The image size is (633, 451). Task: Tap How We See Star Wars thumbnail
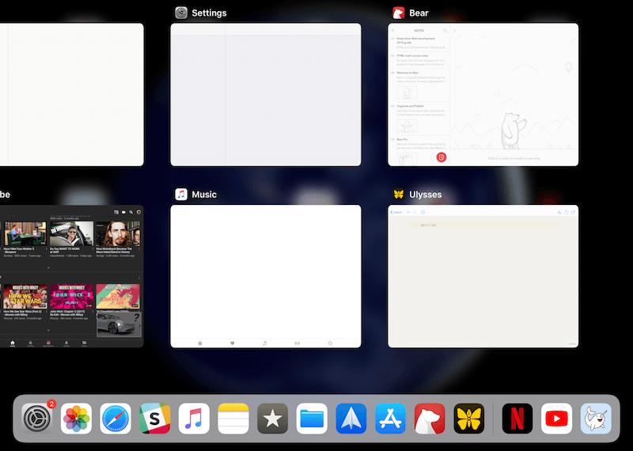point(25,297)
